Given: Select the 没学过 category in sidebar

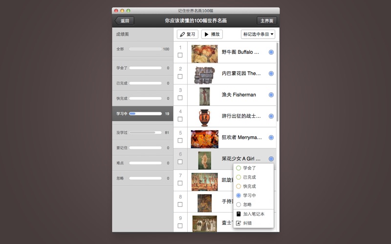Looking at the screenshot, I should (x=142, y=132).
